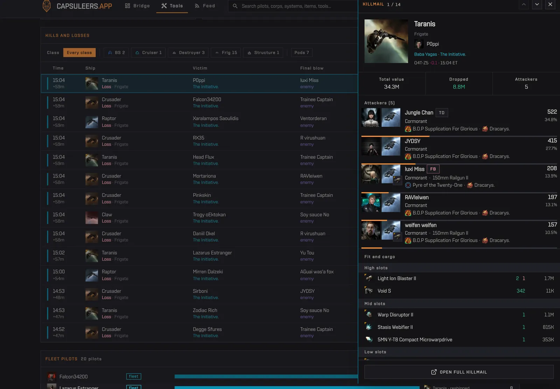Open the Baba Yagas corporation link
This screenshot has width=560, height=389.
tap(425, 54)
